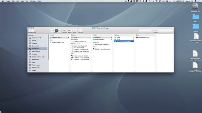Open the File menu
Viewport: 202px width, 113px height.
pyautogui.click(x=13, y=1)
